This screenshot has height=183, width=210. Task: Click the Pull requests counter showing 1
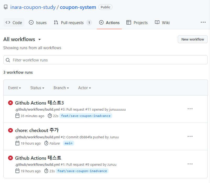(89, 22)
